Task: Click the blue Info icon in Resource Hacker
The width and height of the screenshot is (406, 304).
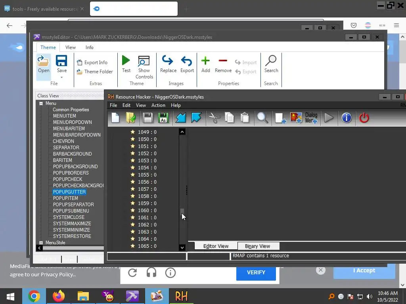Action: tap(347, 118)
